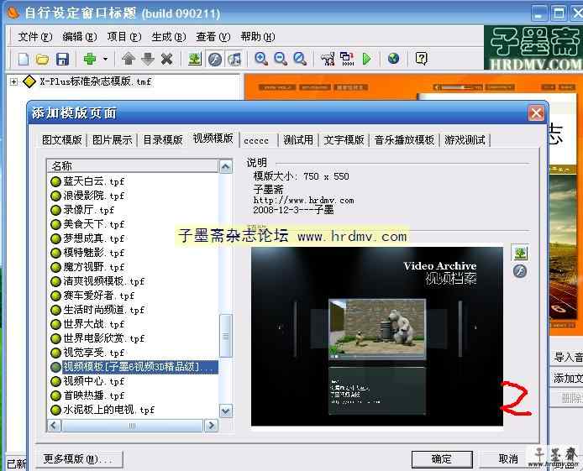Expand the X-Plus标准杂志模版.tmf tree node
Viewport: 583px width, 471px height.
click(13, 81)
